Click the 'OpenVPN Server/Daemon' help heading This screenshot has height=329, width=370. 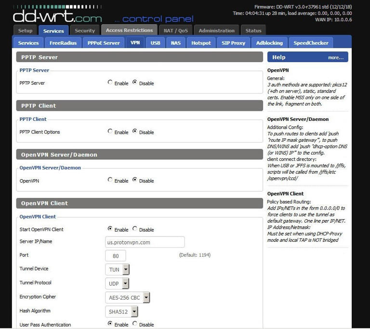(x=298, y=119)
